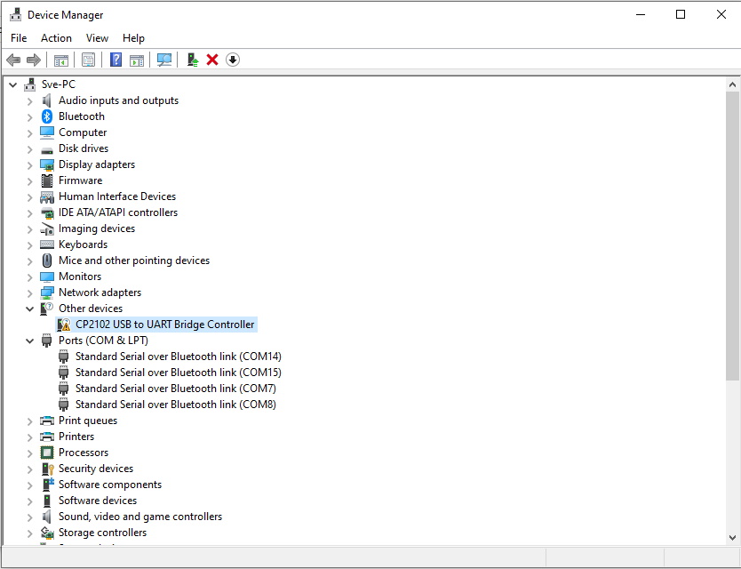Image resolution: width=741 pixels, height=569 pixels.
Task: Click the Back arrow toolbar icon
Action: tap(13, 60)
